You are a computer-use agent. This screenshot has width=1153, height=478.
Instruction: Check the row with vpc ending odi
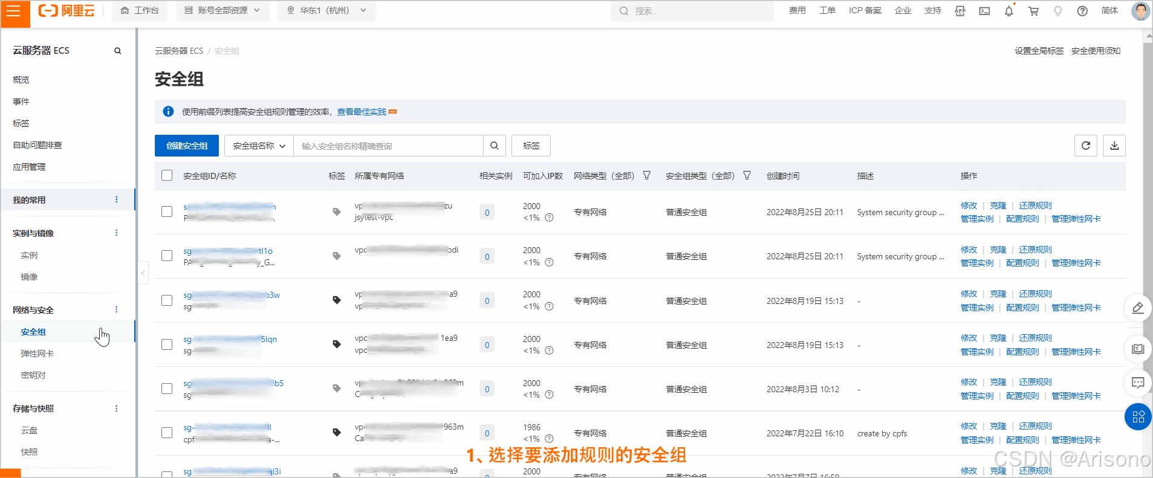(x=167, y=256)
